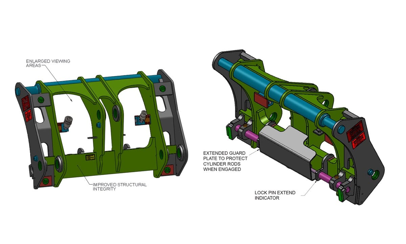
Task: Click the 'Improved Structural Integrity' callout label
Action: (x=120, y=187)
